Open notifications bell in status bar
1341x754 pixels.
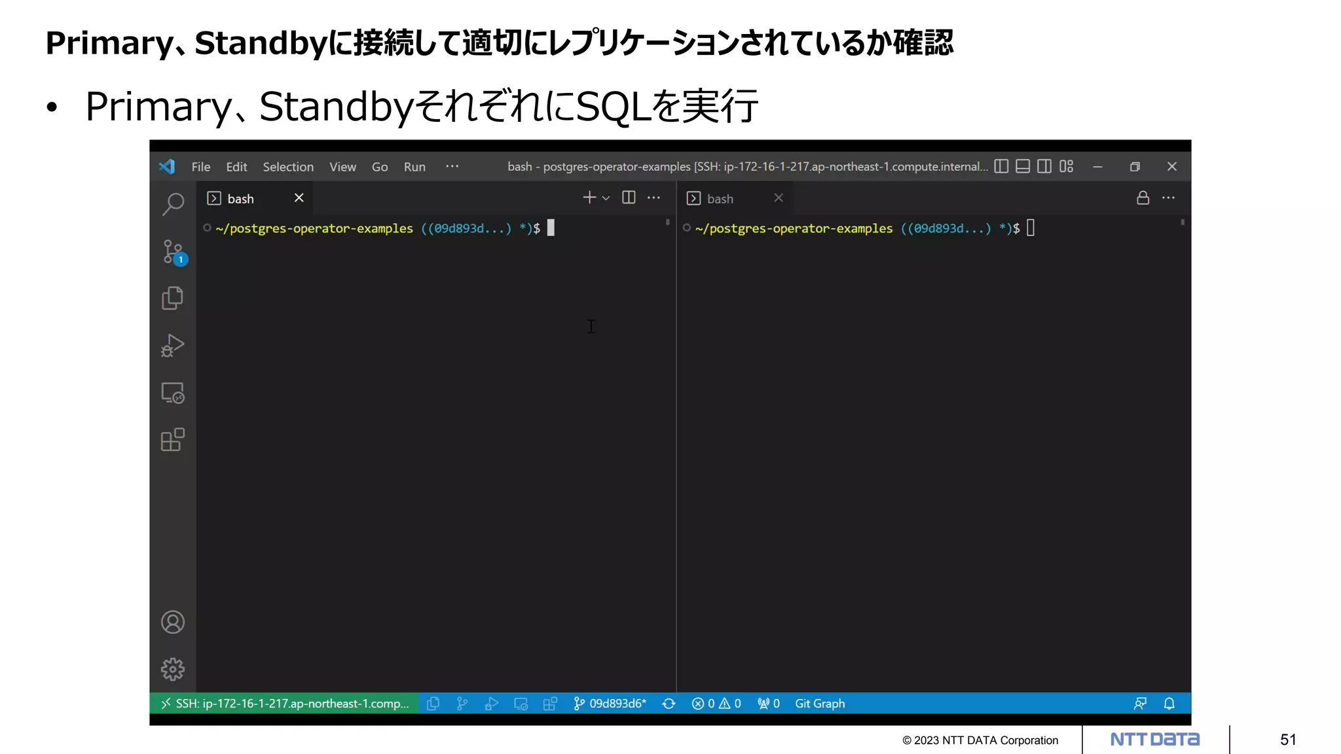pos(1169,704)
